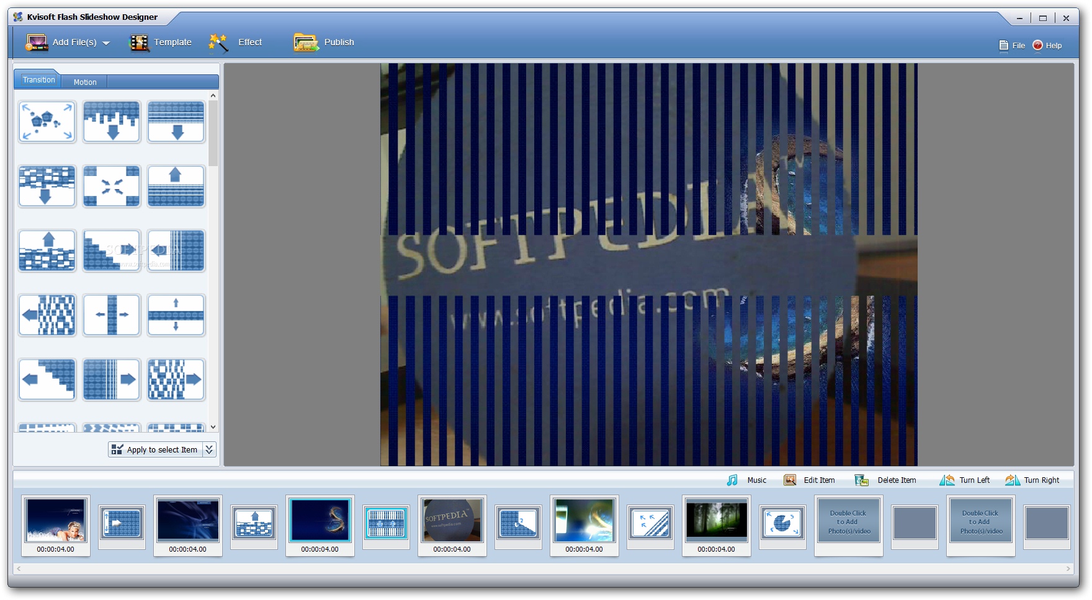This screenshot has width=1092, height=600.
Task: Click the transition list scroll-down arrow
Action: [x=213, y=427]
